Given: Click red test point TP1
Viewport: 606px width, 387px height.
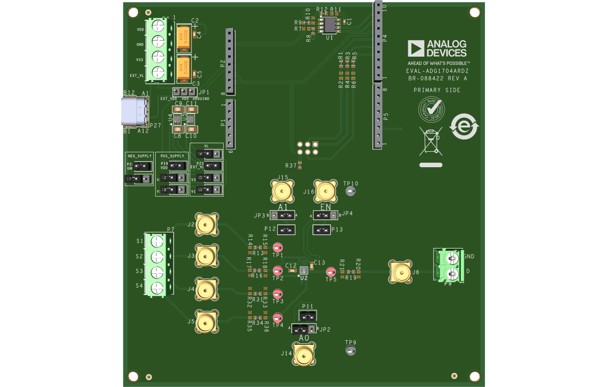Looking at the screenshot, I should pos(278,247).
